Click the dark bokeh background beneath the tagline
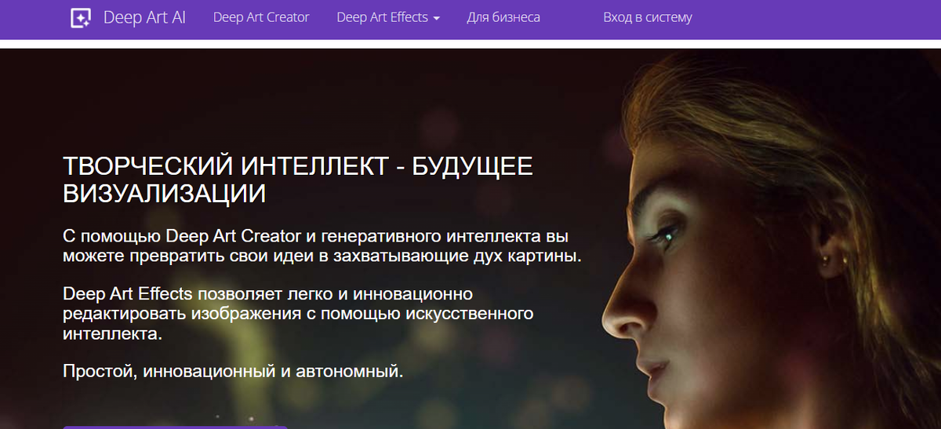Image resolution: width=941 pixels, height=429 pixels. (x=314, y=404)
